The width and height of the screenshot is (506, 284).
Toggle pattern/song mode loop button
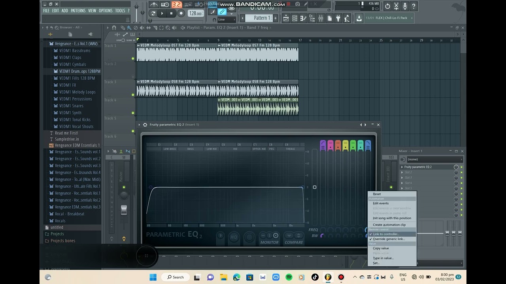click(153, 13)
